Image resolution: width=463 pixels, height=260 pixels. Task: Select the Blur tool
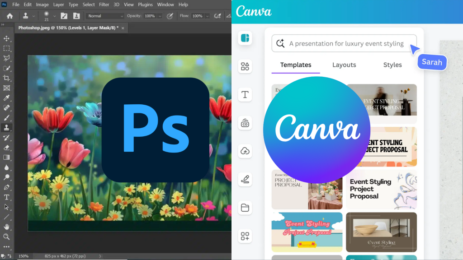(6, 167)
